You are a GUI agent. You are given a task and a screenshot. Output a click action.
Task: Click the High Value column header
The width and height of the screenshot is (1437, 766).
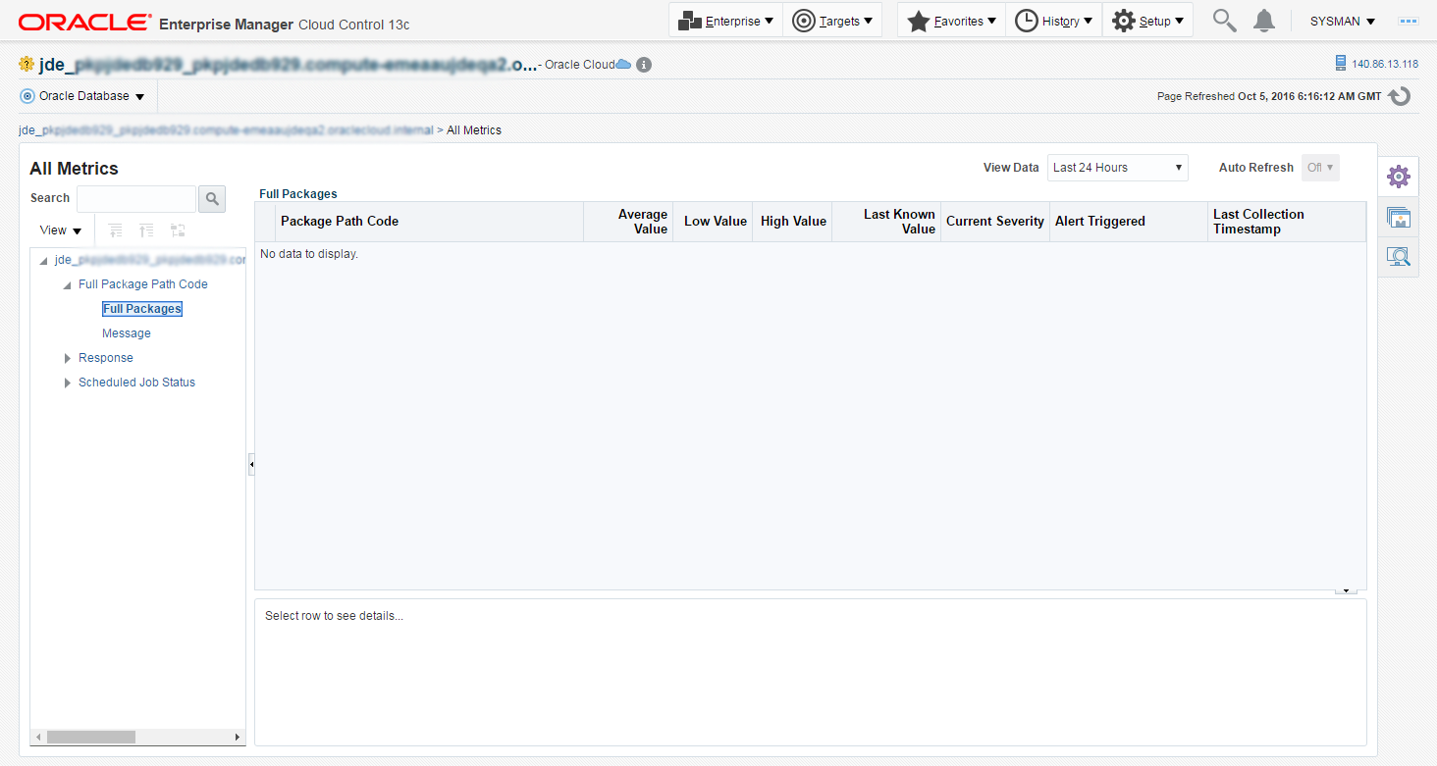[792, 222]
